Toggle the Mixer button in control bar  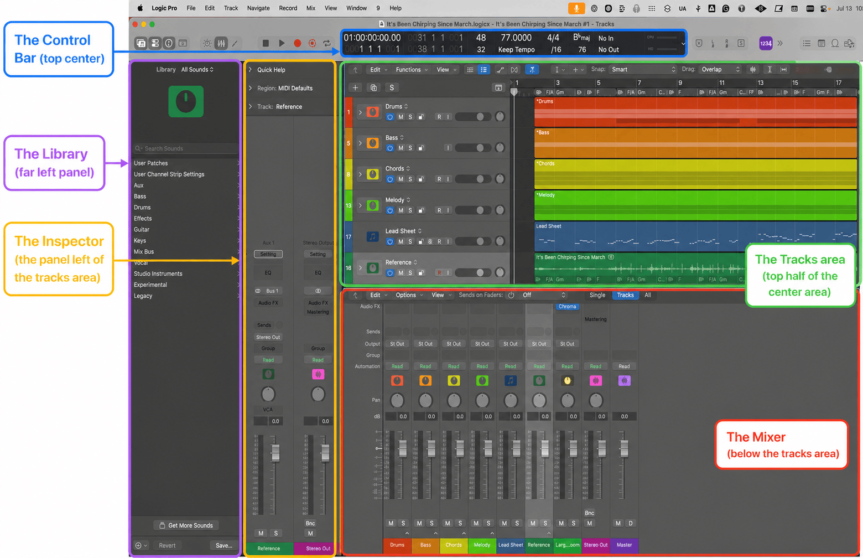pyautogui.click(x=221, y=43)
